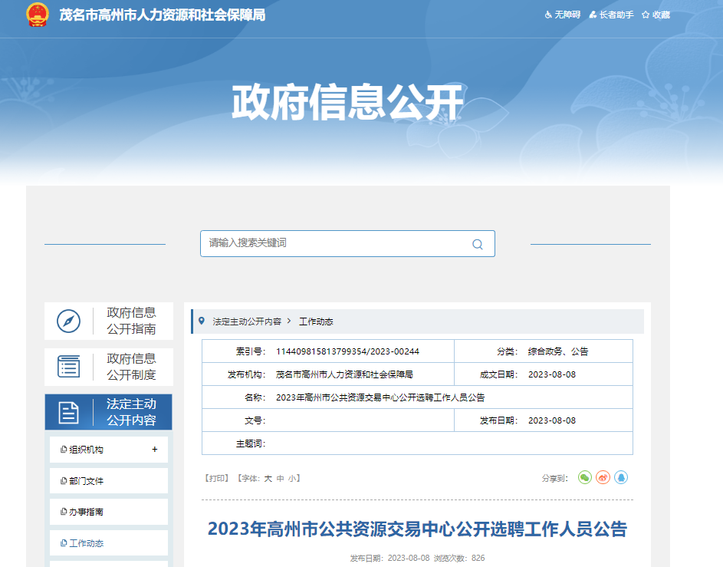Select 工作动态 in the sidebar
This screenshot has width=723, height=567.
point(86,543)
